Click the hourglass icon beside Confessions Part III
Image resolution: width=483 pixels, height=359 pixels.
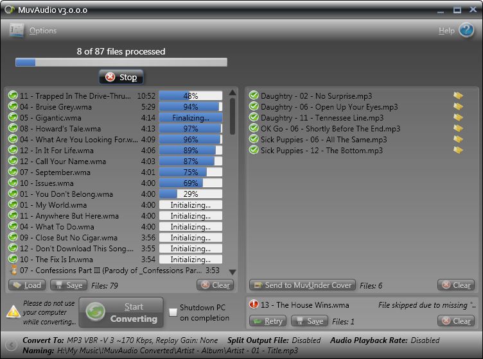[x=14, y=270]
